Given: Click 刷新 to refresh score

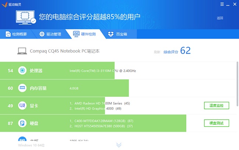Looking at the screenshot, I should coord(157,52).
